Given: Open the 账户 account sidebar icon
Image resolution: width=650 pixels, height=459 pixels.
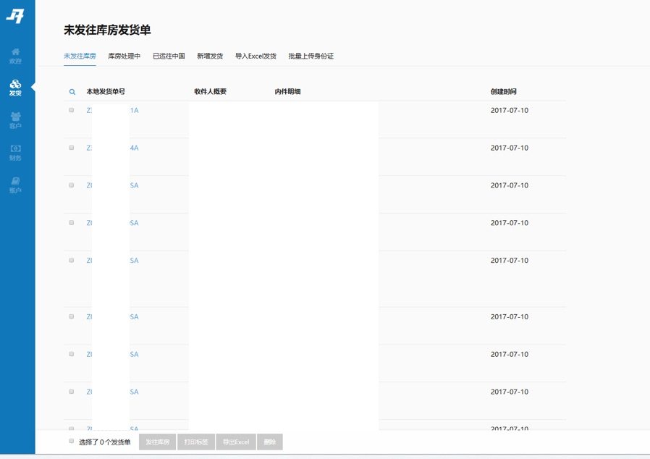Looking at the screenshot, I should point(15,185).
